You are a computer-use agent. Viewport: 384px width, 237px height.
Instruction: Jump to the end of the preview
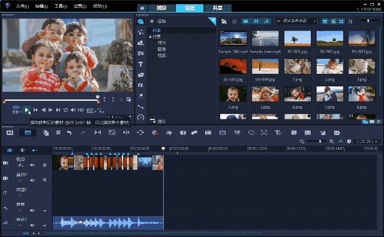(58, 110)
